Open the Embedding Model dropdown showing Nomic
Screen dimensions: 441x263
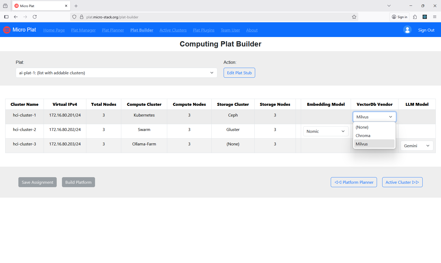click(325, 131)
